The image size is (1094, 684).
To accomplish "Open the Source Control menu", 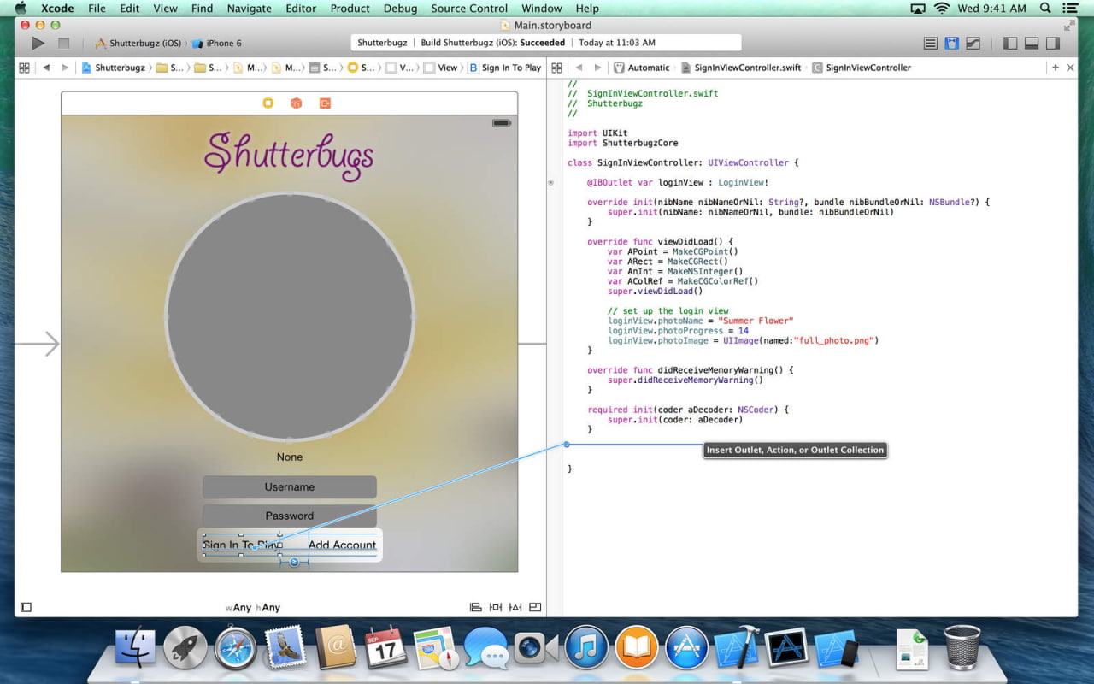I will [x=469, y=9].
